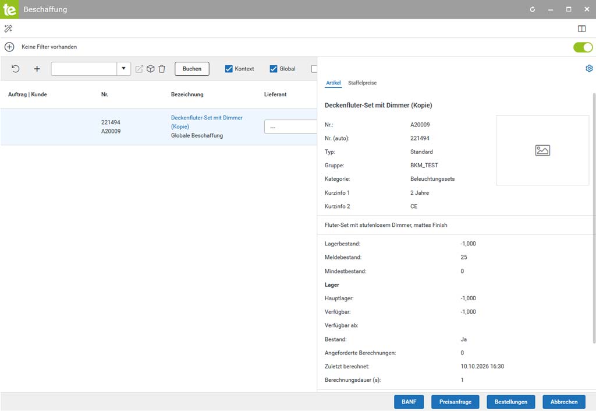The height and width of the screenshot is (411, 596).
Task: Open settings gear in article panel
Action: point(589,68)
